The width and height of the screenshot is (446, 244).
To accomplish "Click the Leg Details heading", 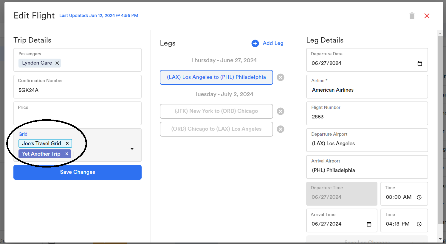I will click(x=325, y=40).
